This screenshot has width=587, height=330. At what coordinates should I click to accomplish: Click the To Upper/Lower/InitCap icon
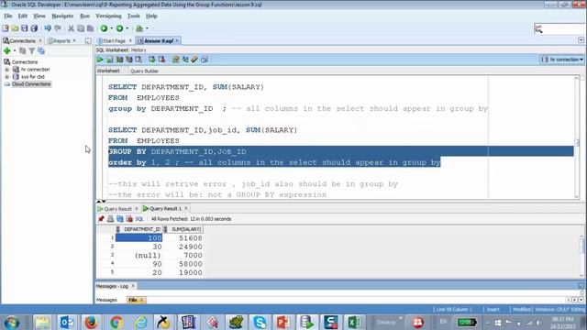[x=185, y=60]
